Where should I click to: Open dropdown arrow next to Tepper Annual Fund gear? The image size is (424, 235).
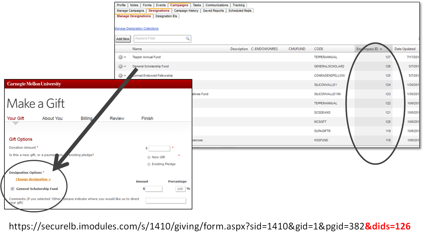tap(125, 57)
